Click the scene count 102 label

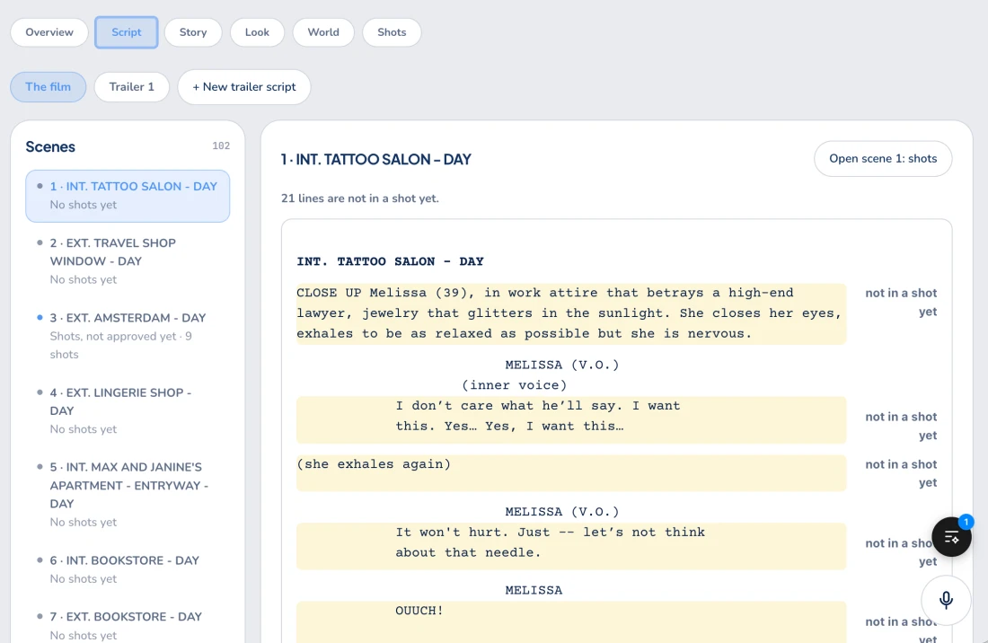click(221, 146)
